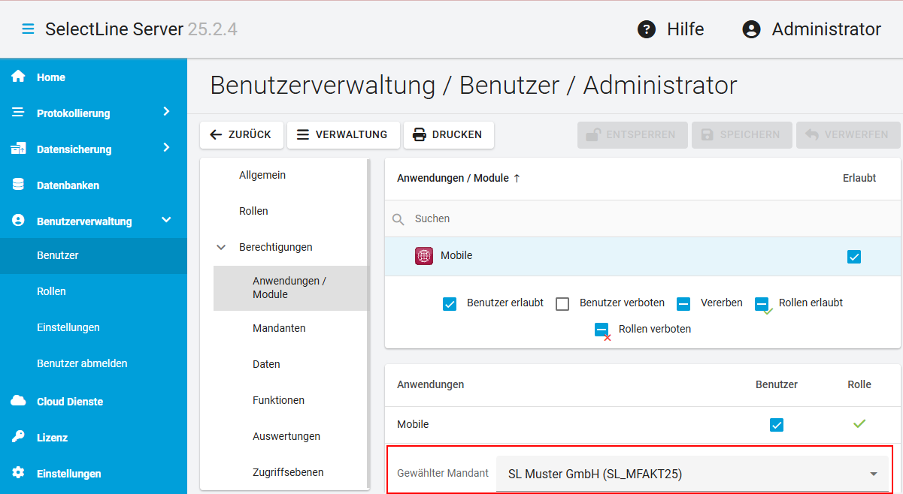Click the Datensicherung backup icon
This screenshot has height=494, width=903.
coord(18,149)
